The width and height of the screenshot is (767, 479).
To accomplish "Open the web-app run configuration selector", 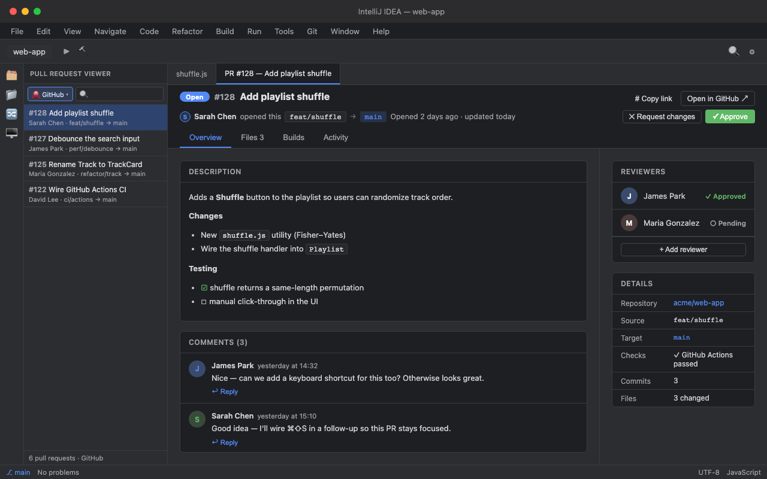I will point(29,51).
